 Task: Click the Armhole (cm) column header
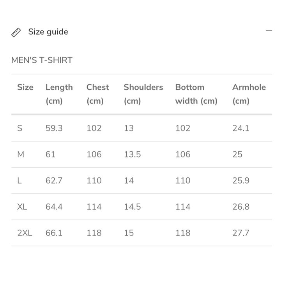click(249, 94)
